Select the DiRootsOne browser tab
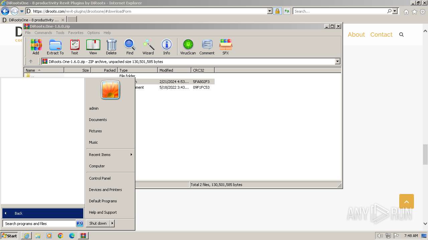This screenshot has width=428, height=240. [x=33, y=20]
